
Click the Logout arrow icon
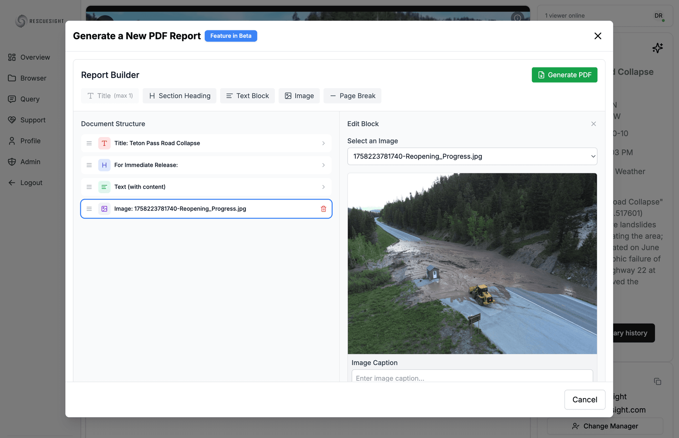[x=12, y=182]
